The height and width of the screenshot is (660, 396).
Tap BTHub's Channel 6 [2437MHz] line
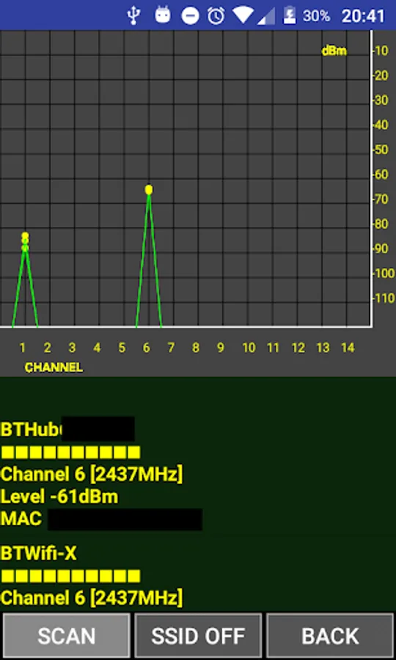[x=92, y=474]
